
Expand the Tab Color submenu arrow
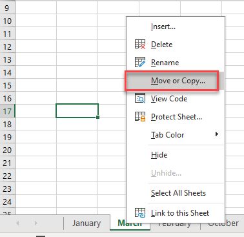click(x=217, y=134)
